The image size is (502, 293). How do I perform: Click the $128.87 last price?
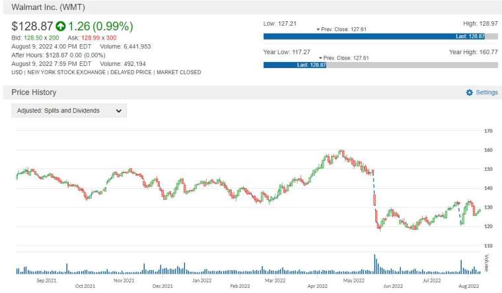(32, 26)
